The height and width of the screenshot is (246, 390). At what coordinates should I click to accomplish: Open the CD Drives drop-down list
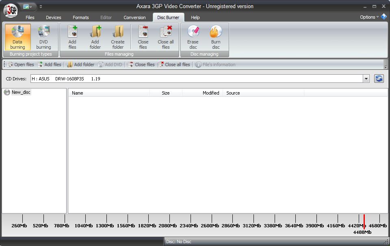click(x=366, y=78)
